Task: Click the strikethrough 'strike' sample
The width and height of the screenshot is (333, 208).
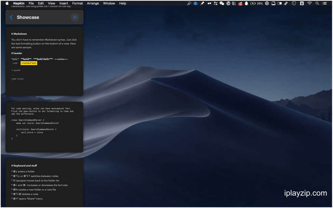Action: pos(61,59)
